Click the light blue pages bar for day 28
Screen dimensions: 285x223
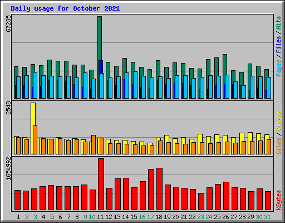(244, 92)
